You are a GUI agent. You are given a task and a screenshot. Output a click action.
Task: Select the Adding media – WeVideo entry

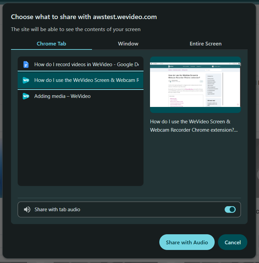click(x=80, y=96)
